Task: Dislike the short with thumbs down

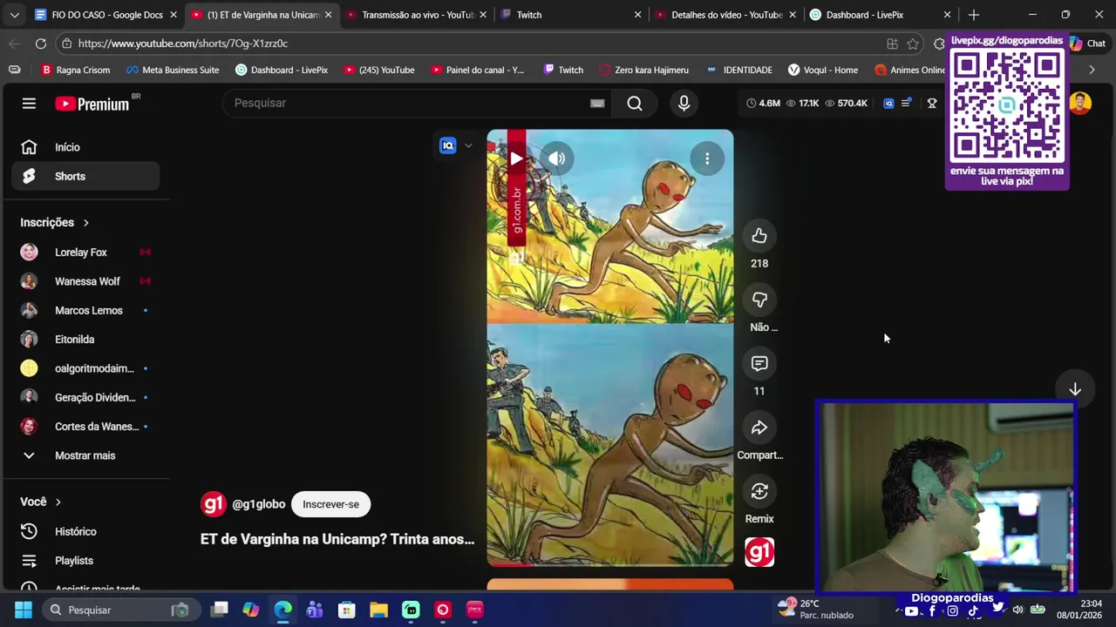Action: (x=759, y=300)
